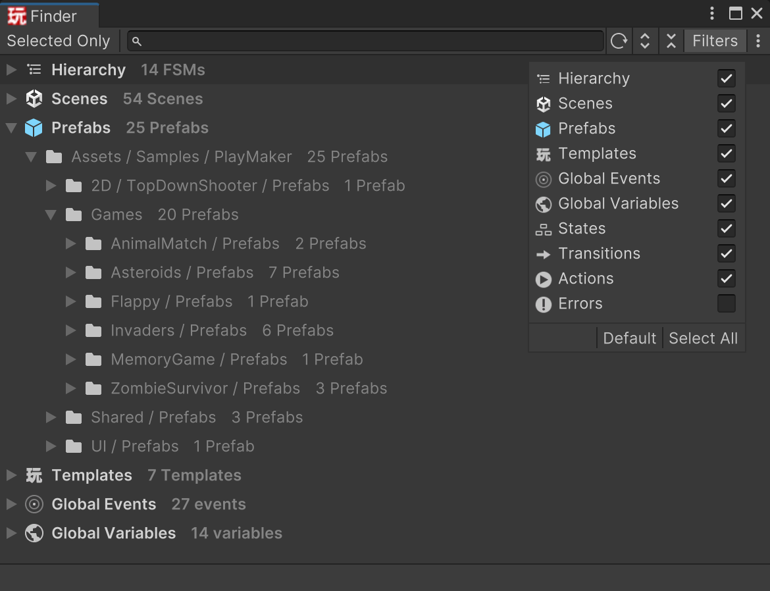This screenshot has width=770, height=591.
Task: Click the ZombieSurvivor / Prefabs folder icon
Action: coord(93,388)
